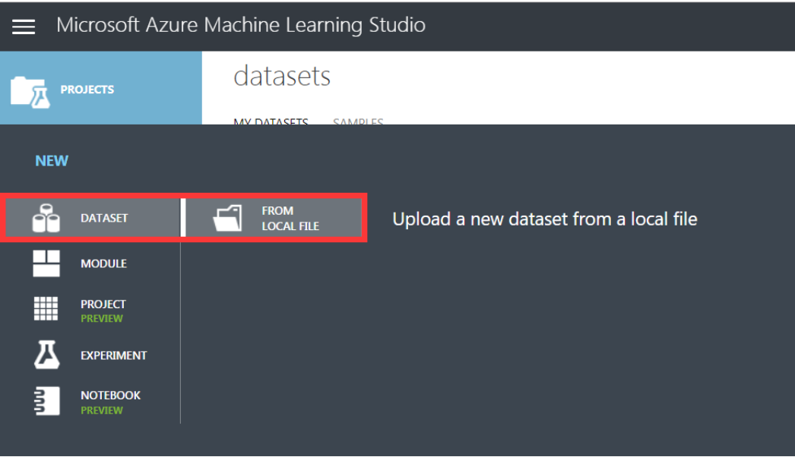
Task: Click the Project grid icon
Action: coord(46,310)
